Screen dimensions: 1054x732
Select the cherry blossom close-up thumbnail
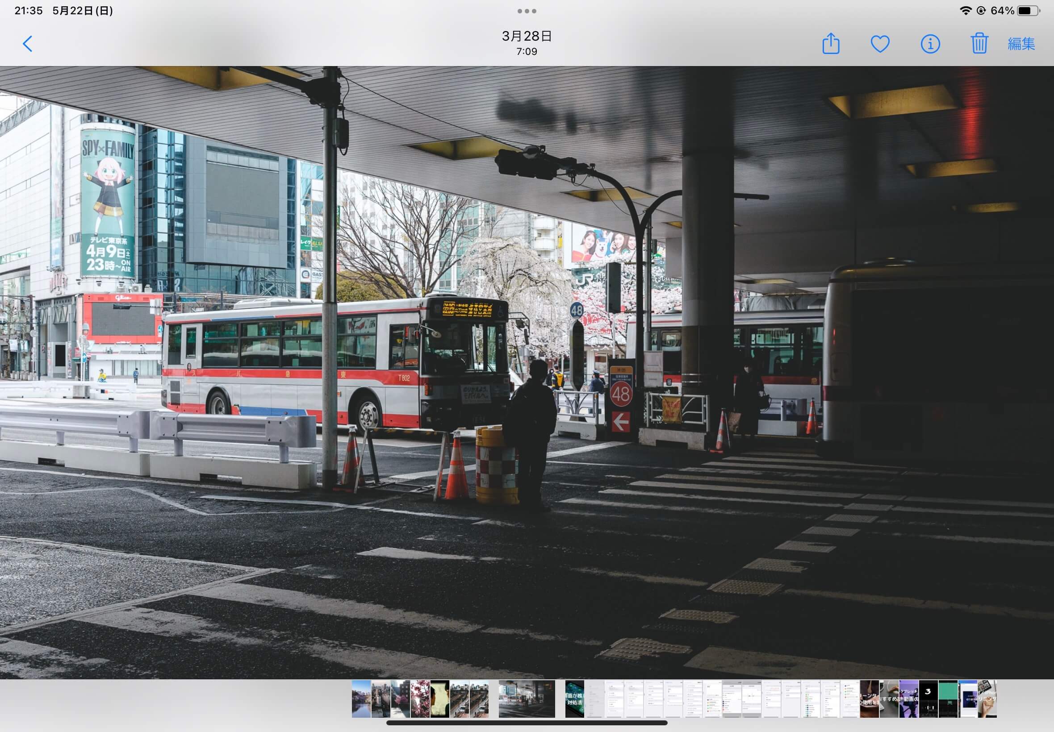(420, 699)
